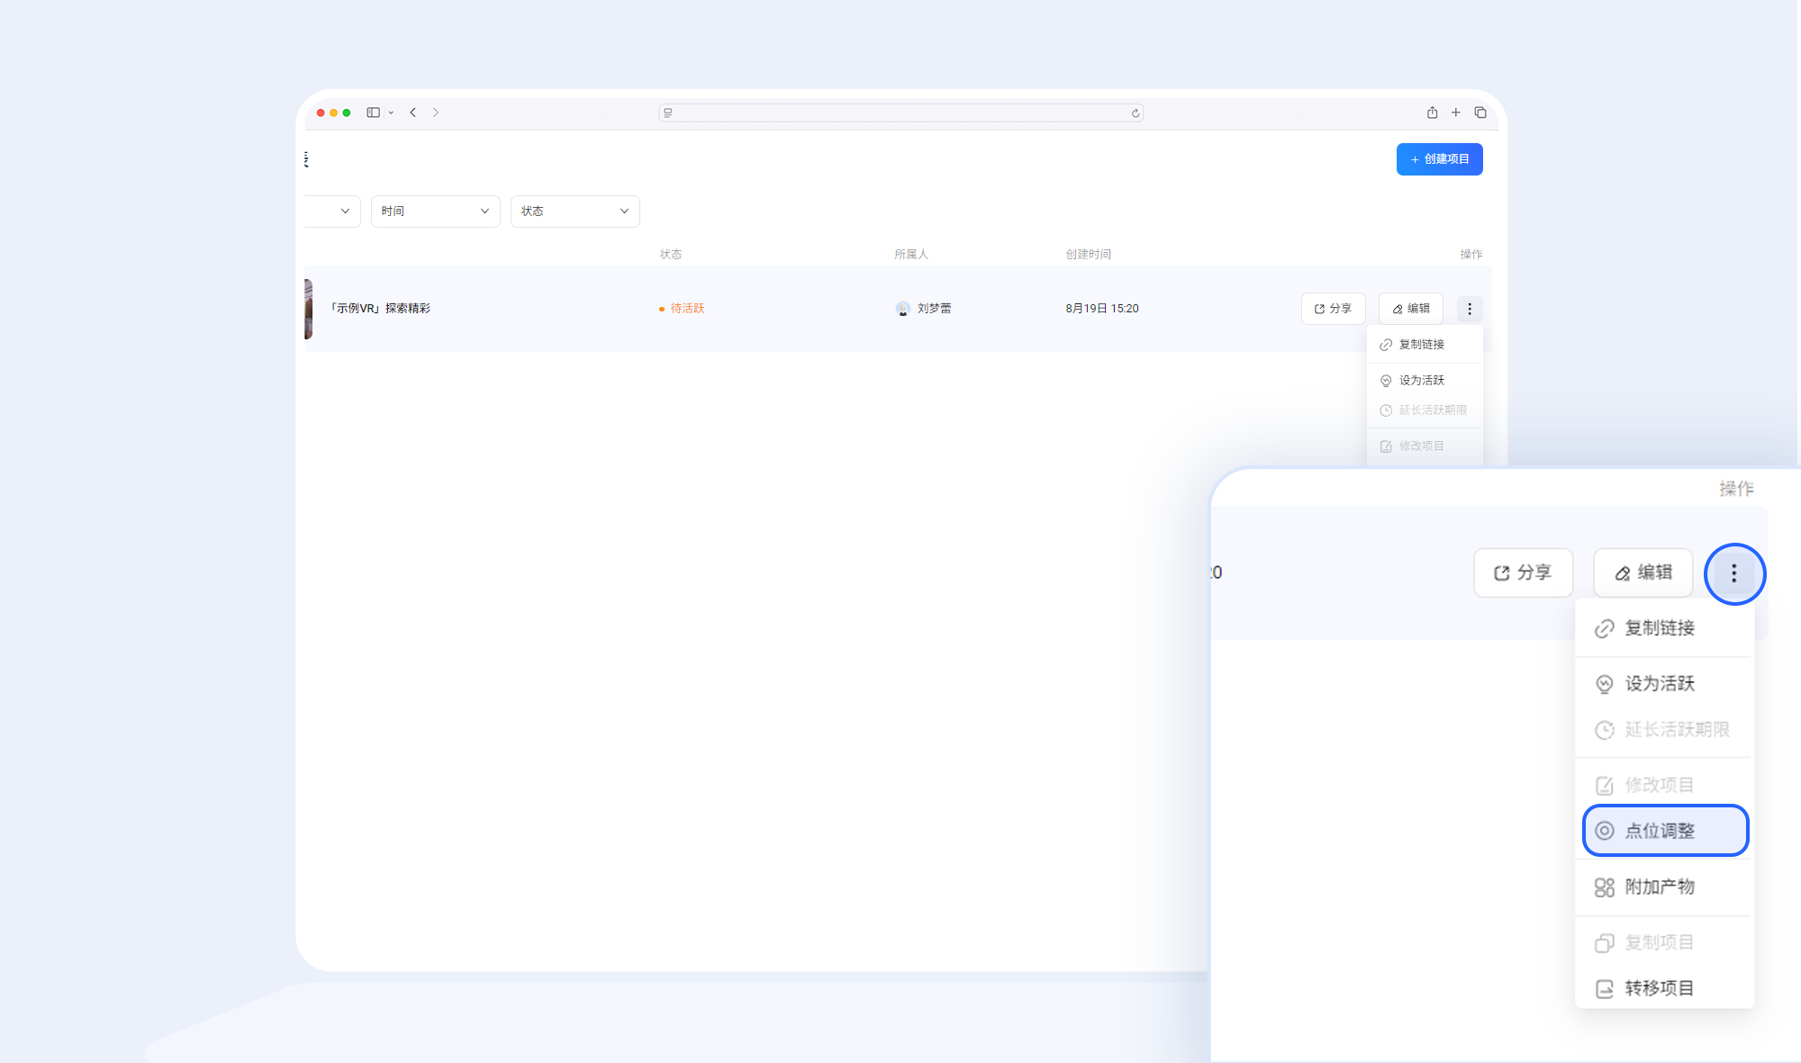Click the 编辑 button in the enlarged panel
Viewport: 1801px width, 1063px height.
1643,572
